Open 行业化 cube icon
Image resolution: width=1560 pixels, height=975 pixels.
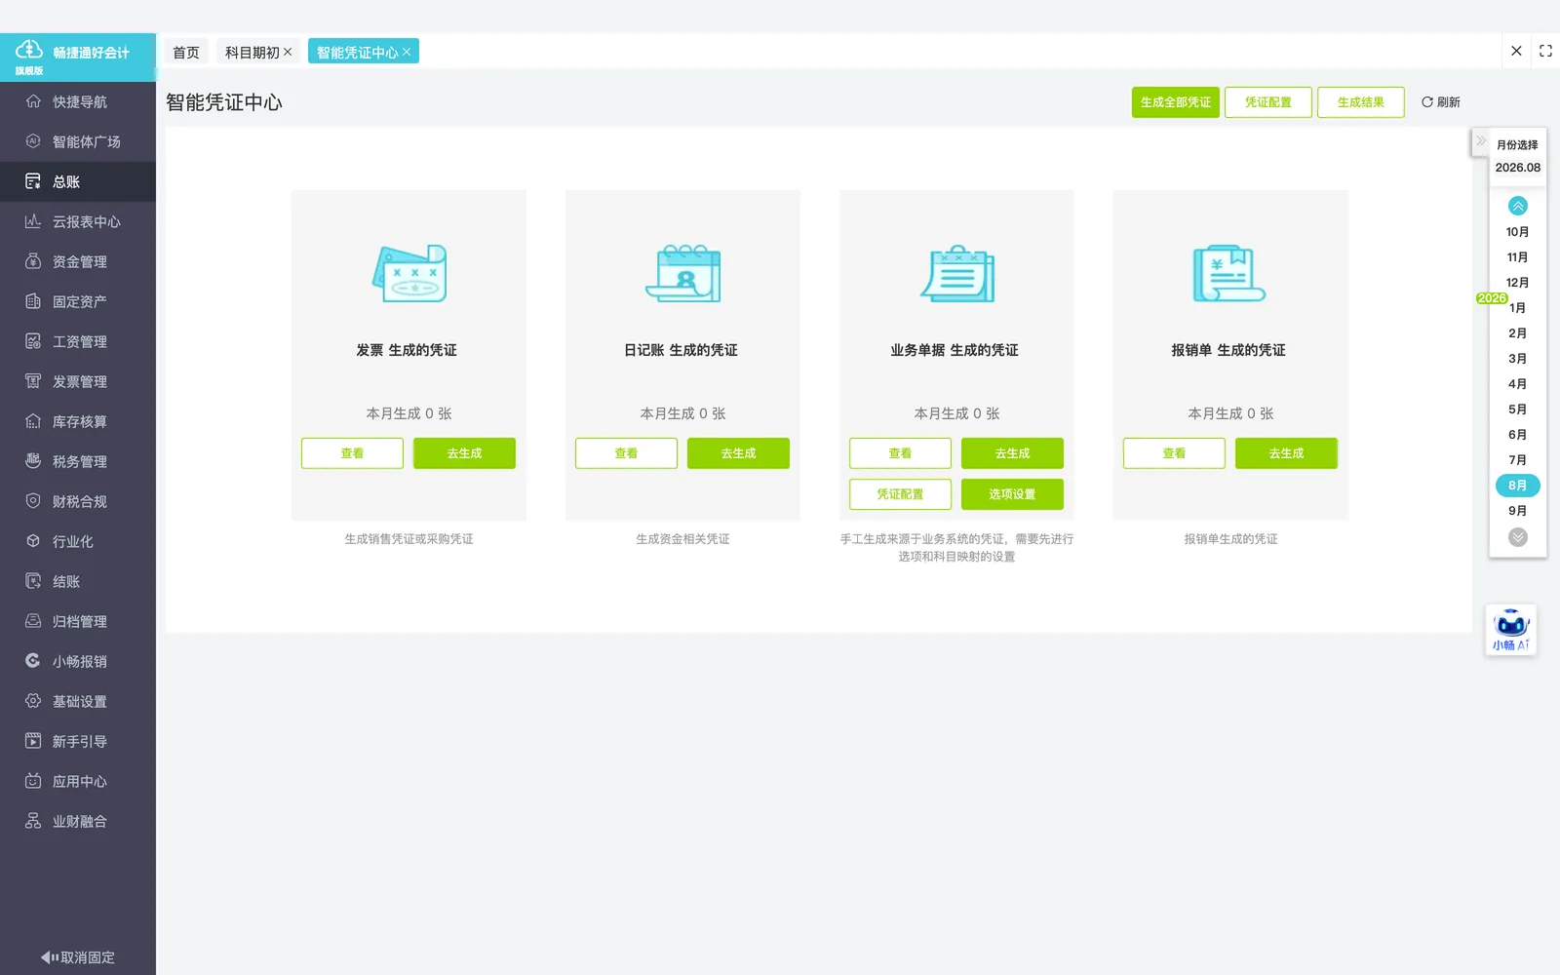33,541
